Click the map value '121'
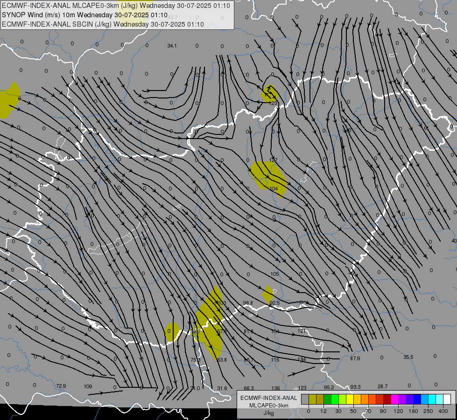 (x=302, y=331)
